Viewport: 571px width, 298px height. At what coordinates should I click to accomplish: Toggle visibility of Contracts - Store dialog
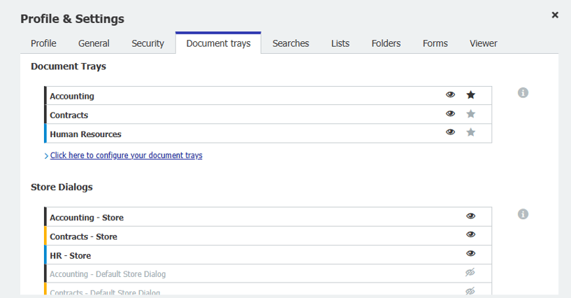(x=470, y=236)
